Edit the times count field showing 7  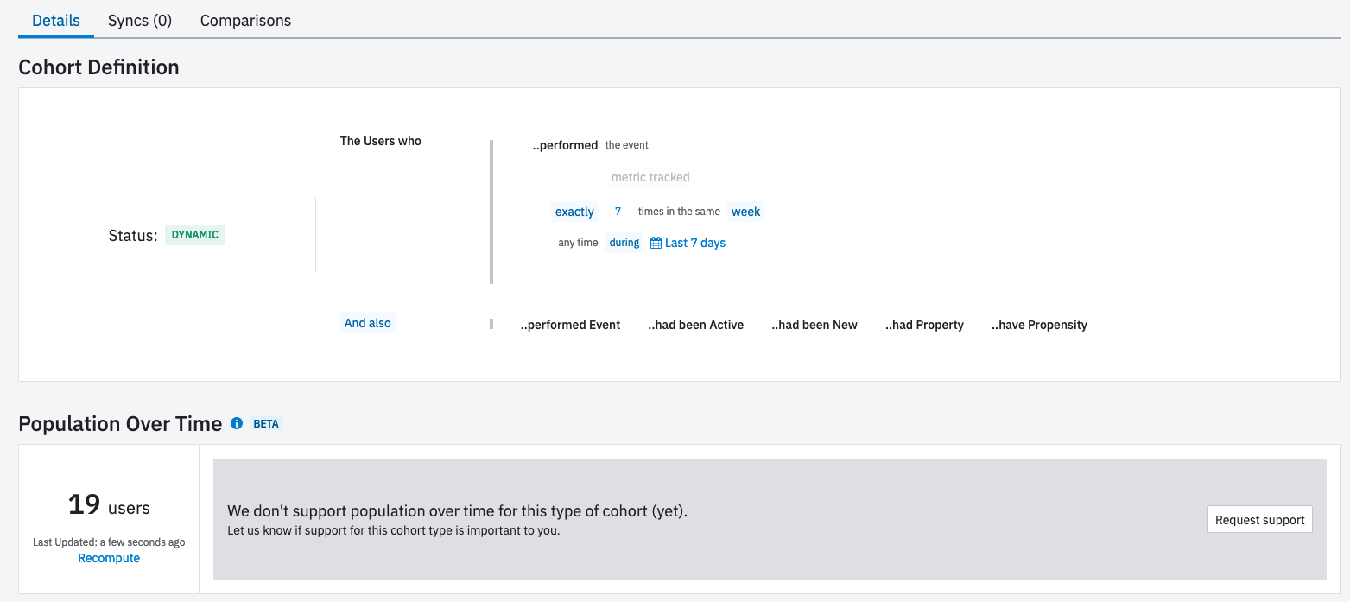(618, 212)
